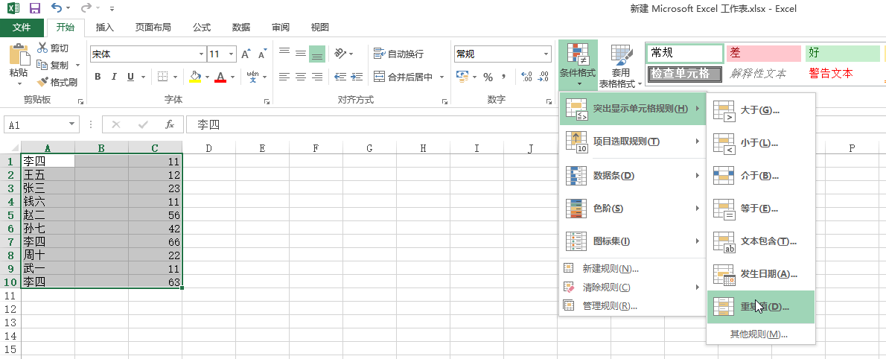
Task: Click the increase indent icon
Action: coord(357,76)
